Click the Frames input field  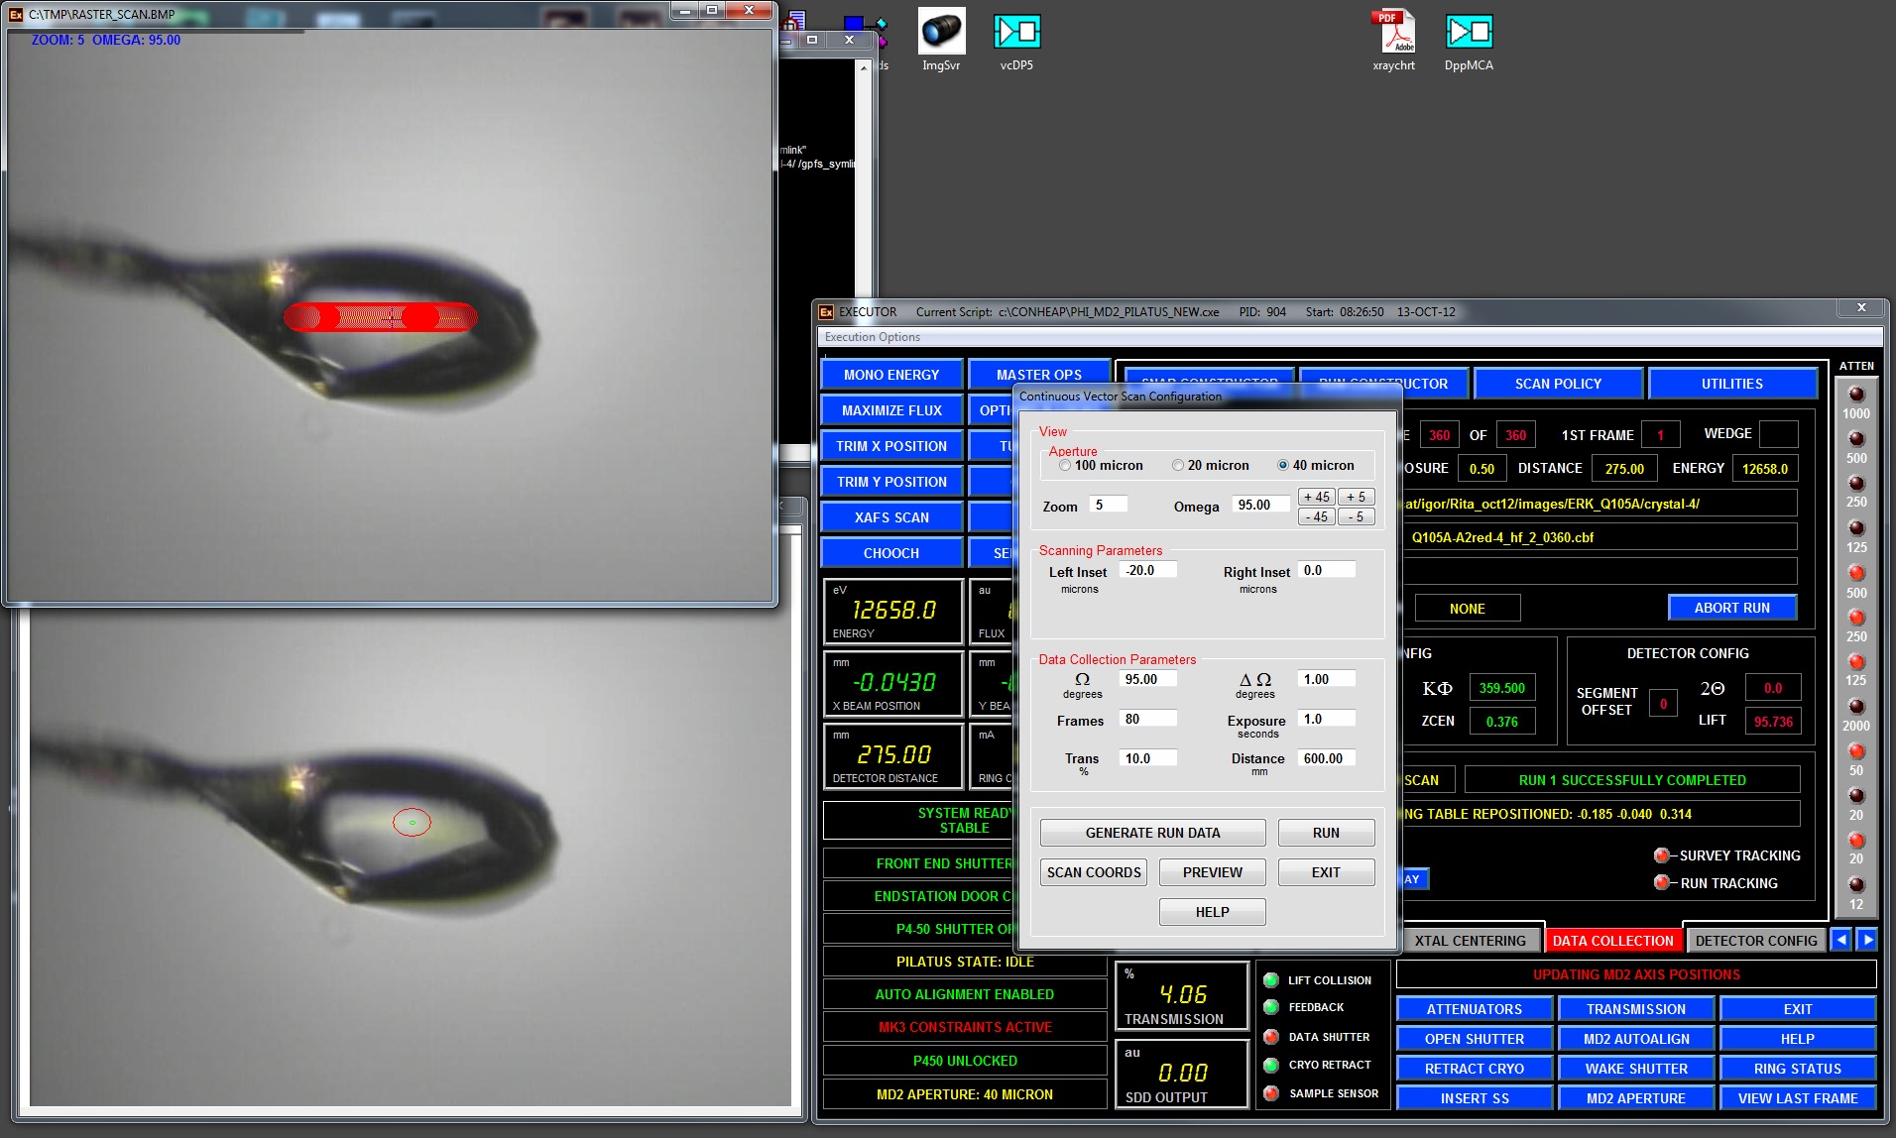point(1148,719)
